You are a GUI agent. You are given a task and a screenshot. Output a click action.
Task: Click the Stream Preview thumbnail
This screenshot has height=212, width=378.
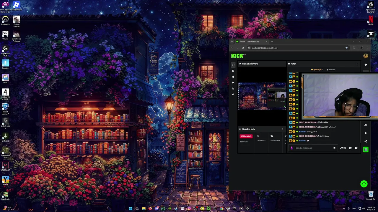tap(262, 96)
